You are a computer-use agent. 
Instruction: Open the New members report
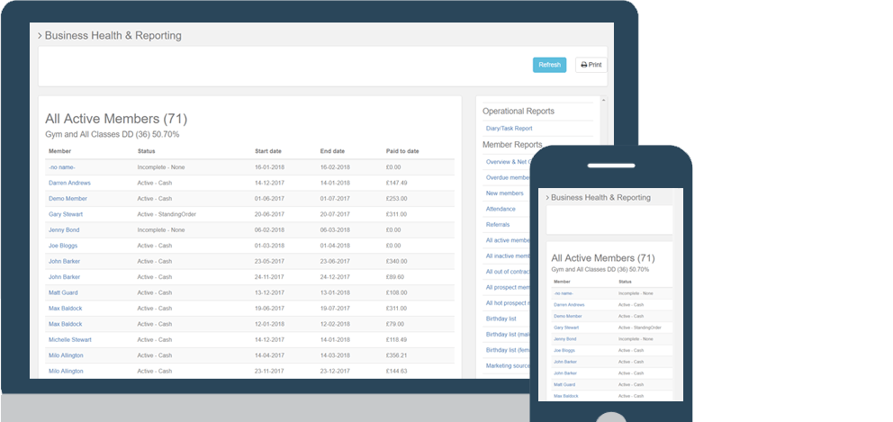click(504, 193)
